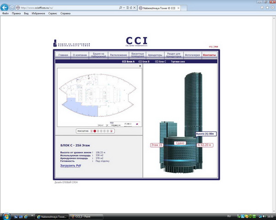Decrease scale with left Масштаб button
Viewport: 276px width, 220px height.
[92, 131]
